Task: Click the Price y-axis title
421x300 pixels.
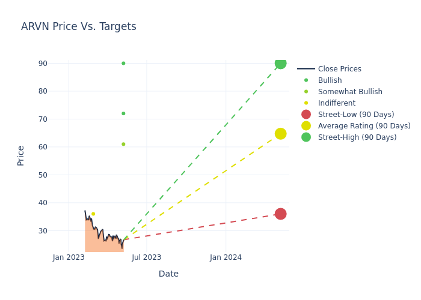Action: pos(21,155)
